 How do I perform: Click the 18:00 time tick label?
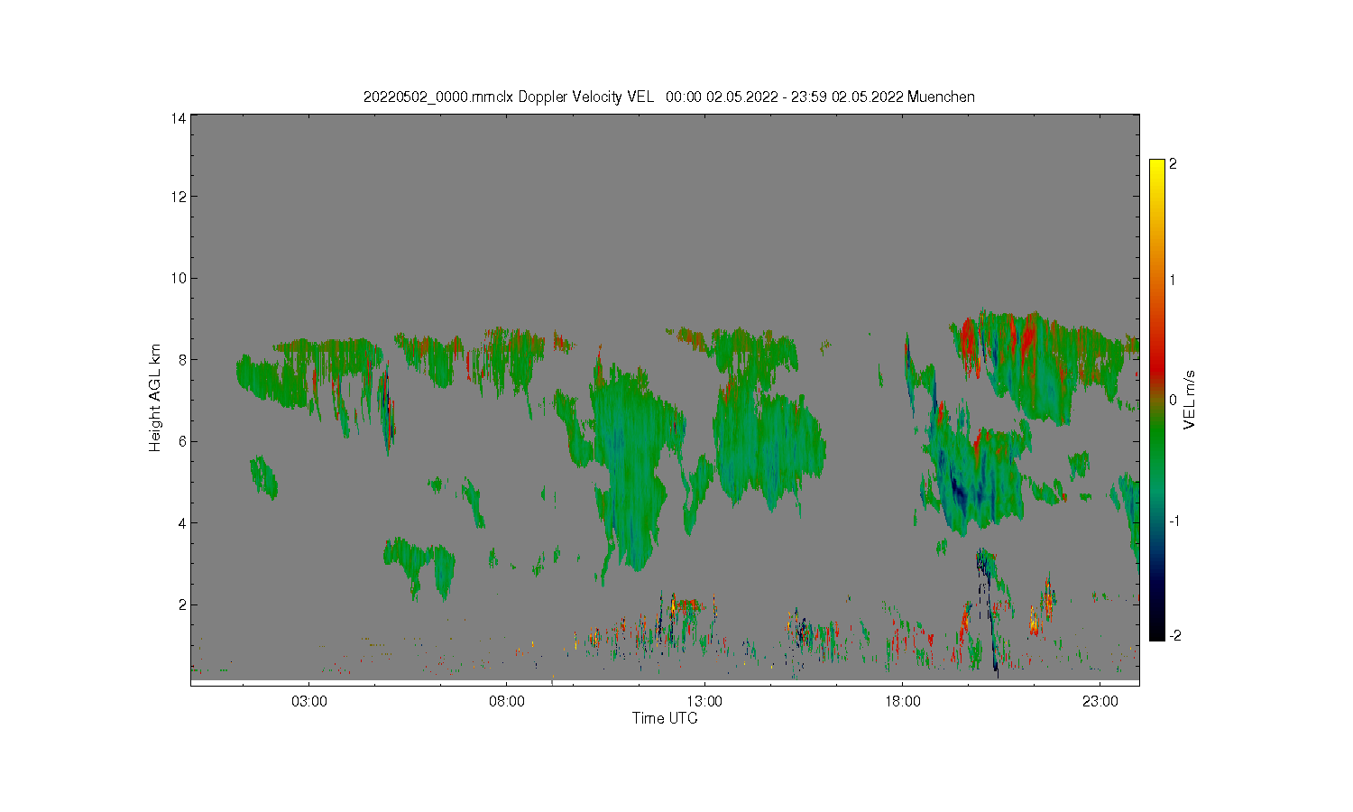pyautogui.click(x=902, y=701)
